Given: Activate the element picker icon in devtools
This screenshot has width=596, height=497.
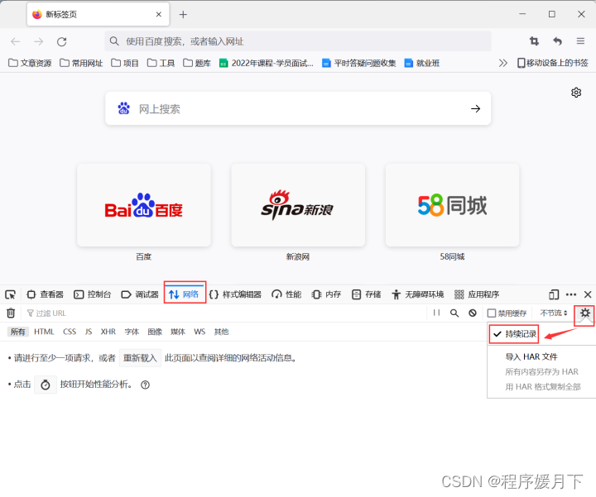Looking at the screenshot, I should 11,294.
